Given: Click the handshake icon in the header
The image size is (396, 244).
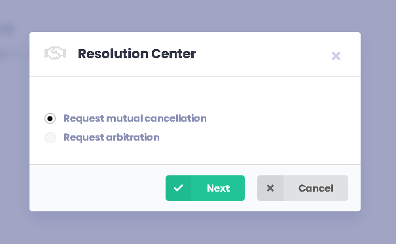Looking at the screenshot, I should (x=55, y=53).
